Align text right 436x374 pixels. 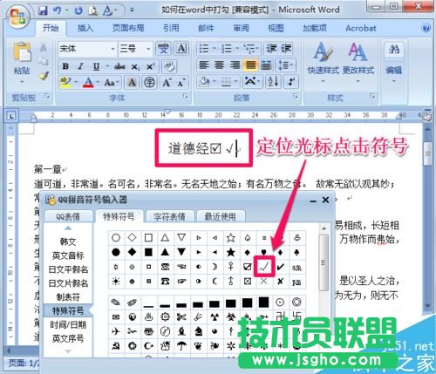pyautogui.click(x=235, y=65)
